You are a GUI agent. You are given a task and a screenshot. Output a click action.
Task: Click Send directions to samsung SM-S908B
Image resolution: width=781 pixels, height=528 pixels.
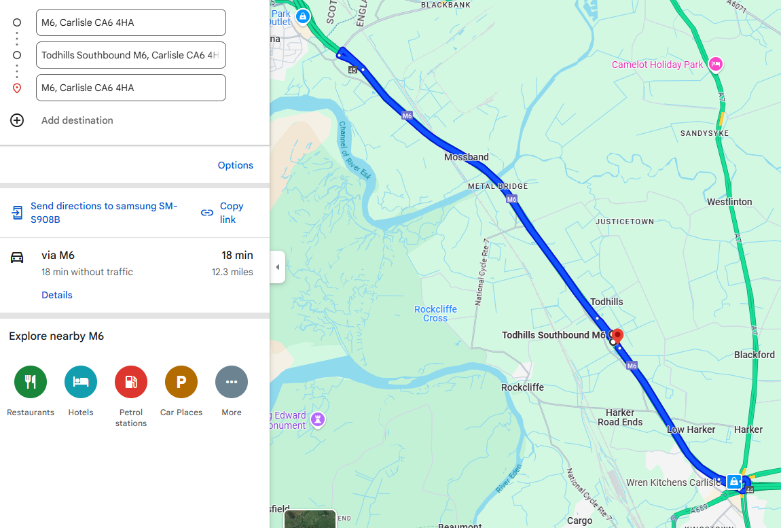[104, 213]
